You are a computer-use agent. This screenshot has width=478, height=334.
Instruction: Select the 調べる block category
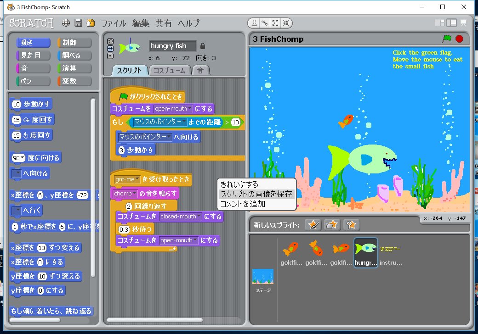click(x=74, y=56)
